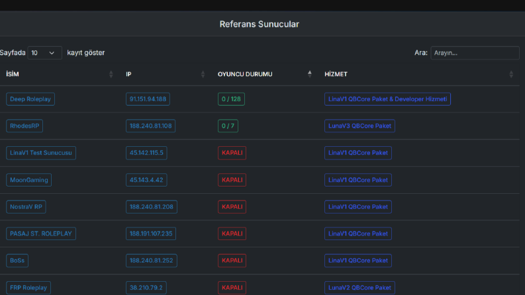Open LinaV1 QBCore Paket & Developer Hizmeti
The height and width of the screenshot is (295, 525).
coord(387,99)
